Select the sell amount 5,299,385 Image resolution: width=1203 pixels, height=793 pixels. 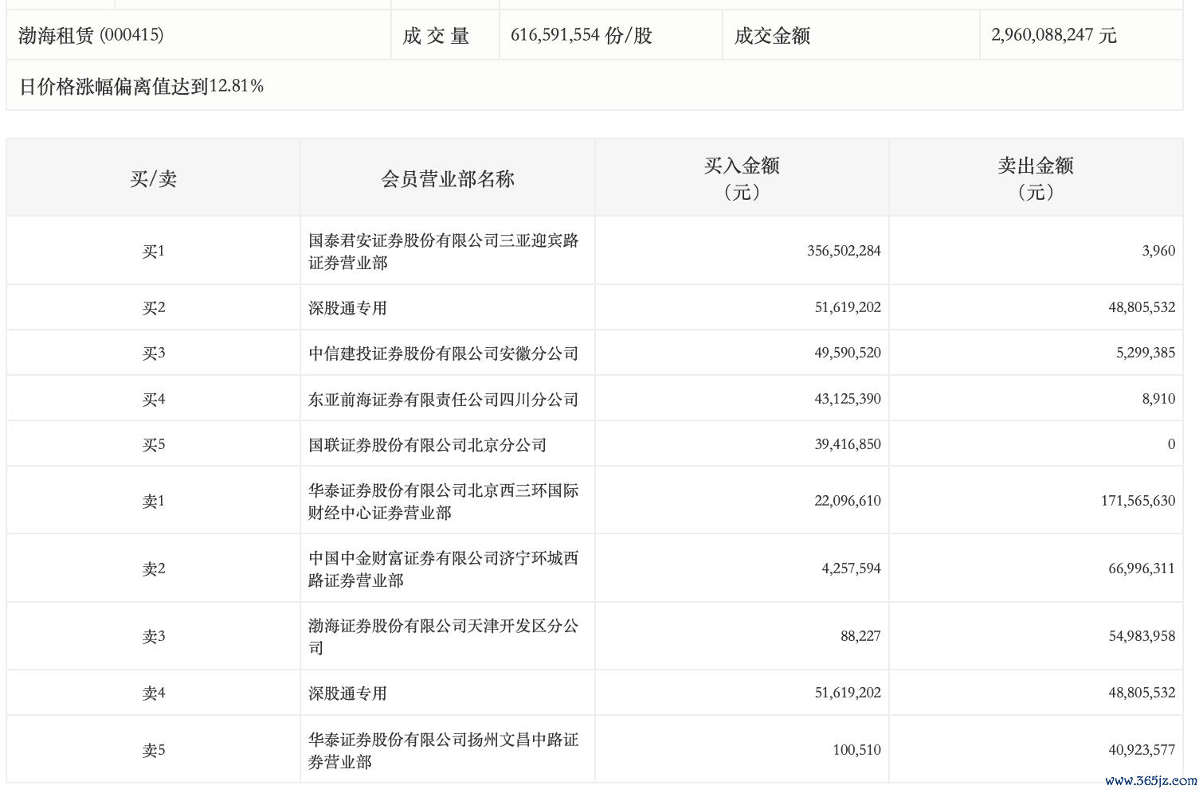click(x=1146, y=353)
